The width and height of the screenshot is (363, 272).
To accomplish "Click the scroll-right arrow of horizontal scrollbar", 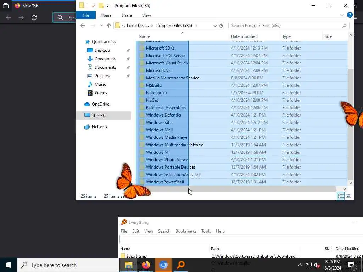I will [345, 189].
